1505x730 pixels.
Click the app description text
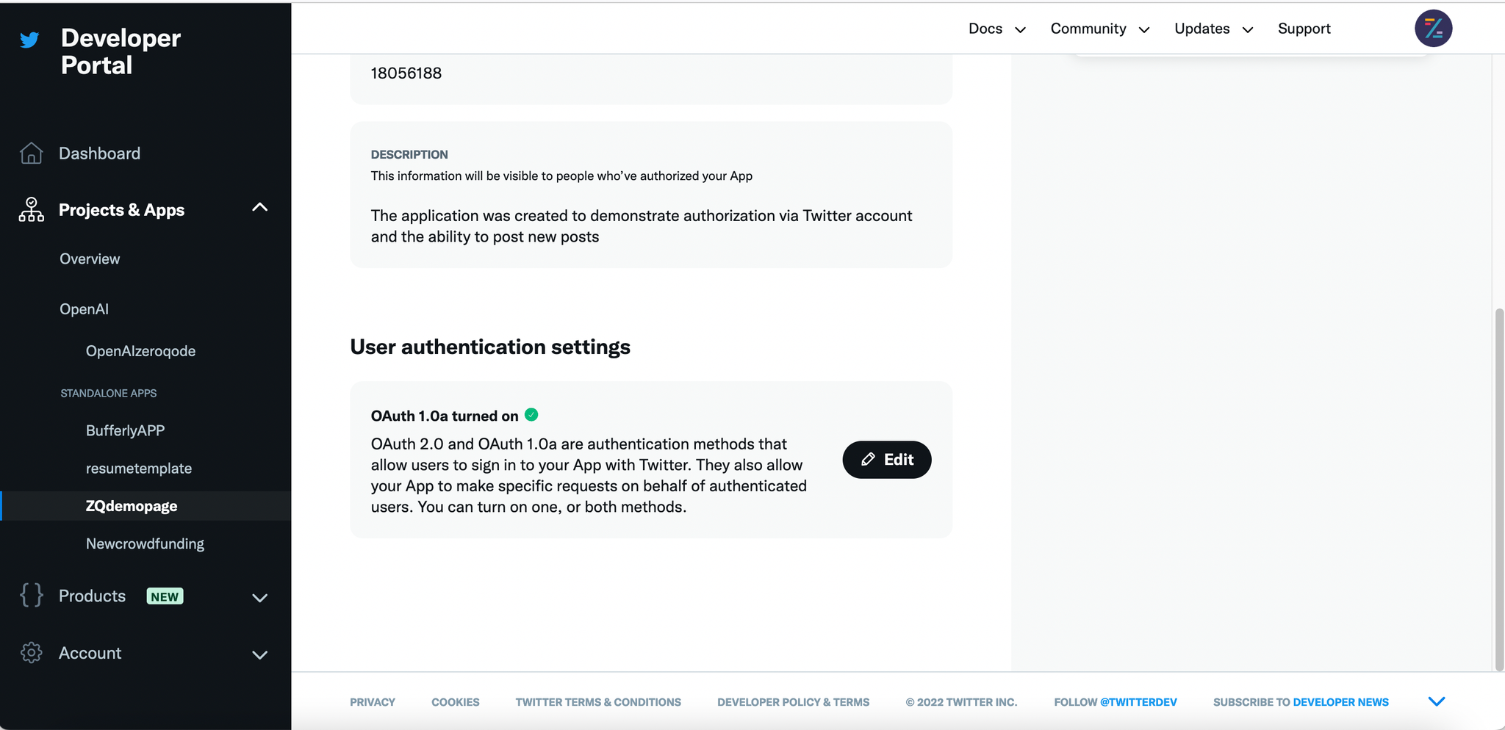[642, 226]
